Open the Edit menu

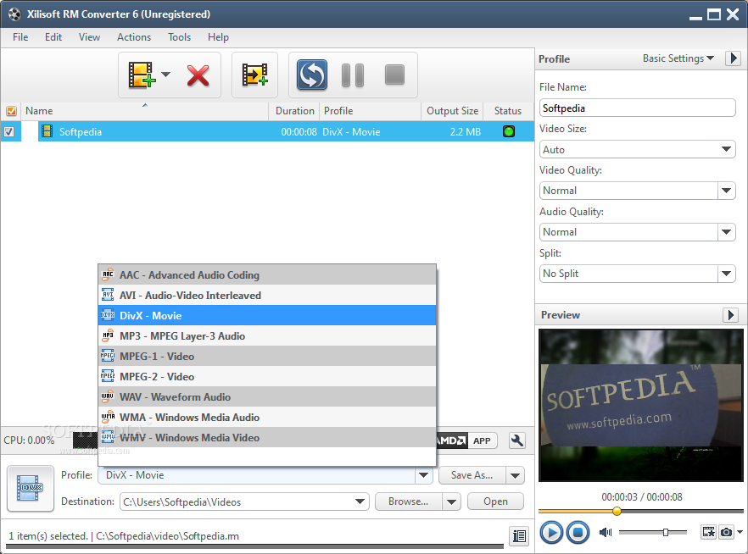53,37
